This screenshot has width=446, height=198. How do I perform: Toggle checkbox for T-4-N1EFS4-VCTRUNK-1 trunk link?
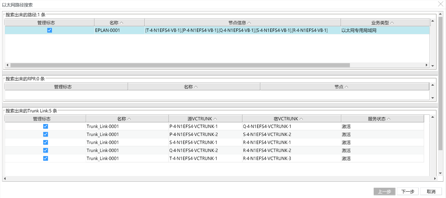click(x=46, y=158)
